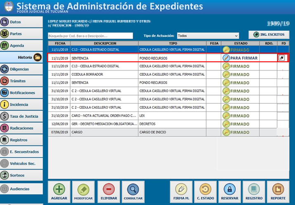Image resolution: width=295 pixels, height=205 pixels.
Task: Select the CARO - NOTA ACTUARIAL ORDEN PAGO row
Action: pyautogui.click(x=168, y=116)
